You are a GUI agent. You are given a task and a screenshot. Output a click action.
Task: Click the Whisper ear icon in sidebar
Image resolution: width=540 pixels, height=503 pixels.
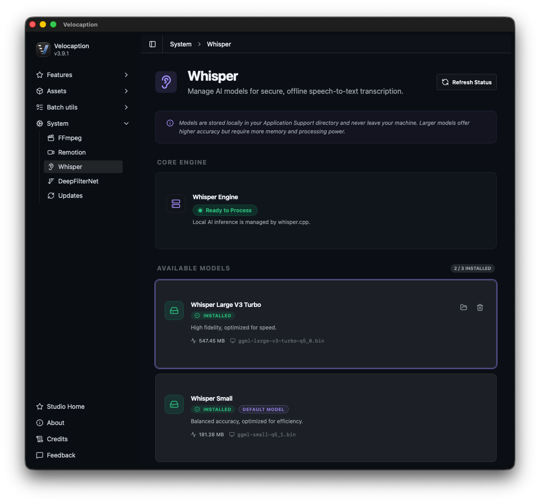[x=51, y=166]
